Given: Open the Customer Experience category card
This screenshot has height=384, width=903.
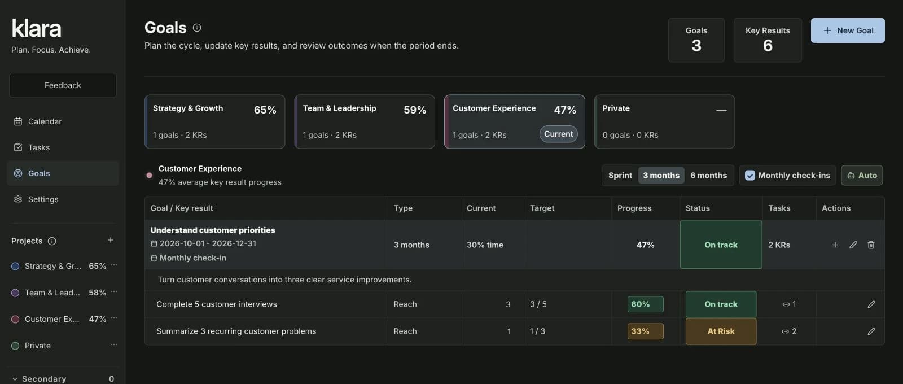Looking at the screenshot, I should click(515, 121).
